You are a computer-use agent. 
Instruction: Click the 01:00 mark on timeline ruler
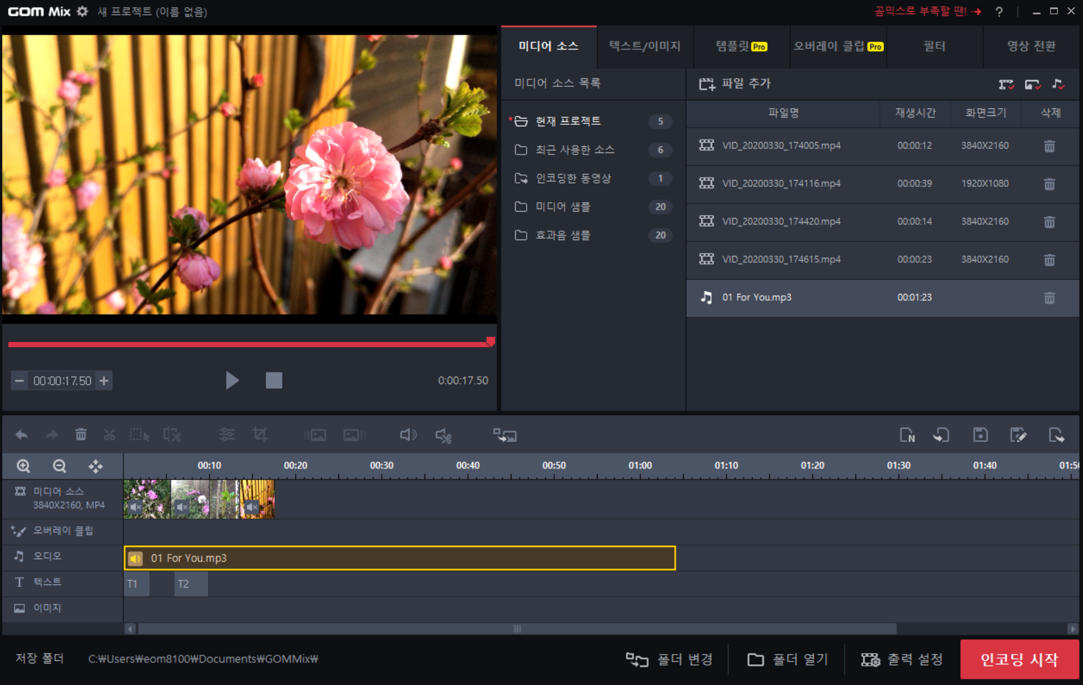click(640, 466)
